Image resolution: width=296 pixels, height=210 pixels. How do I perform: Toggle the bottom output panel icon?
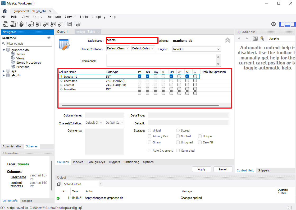[x=288, y=24]
